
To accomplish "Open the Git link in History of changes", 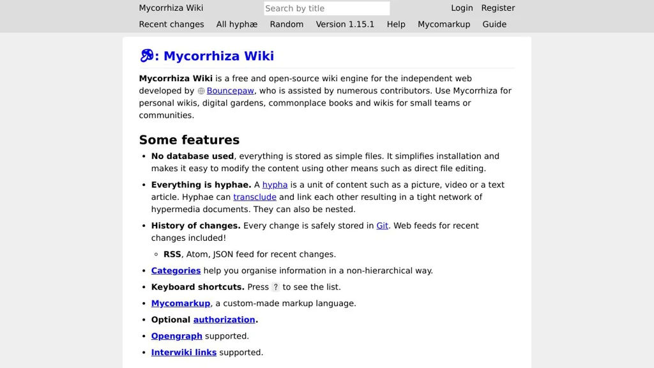I will click(382, 226).
